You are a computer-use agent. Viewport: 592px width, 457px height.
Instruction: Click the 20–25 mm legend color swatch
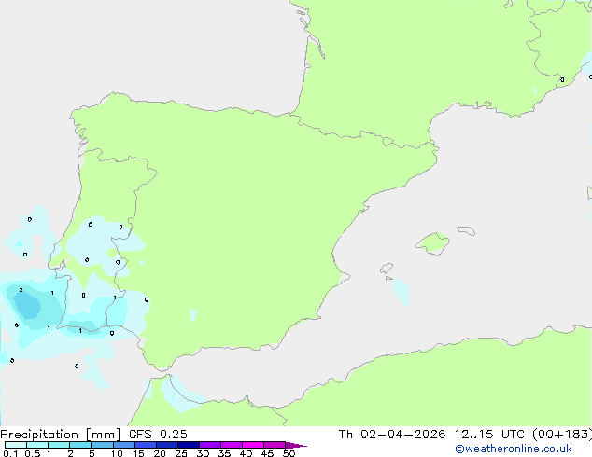[167, 445]
